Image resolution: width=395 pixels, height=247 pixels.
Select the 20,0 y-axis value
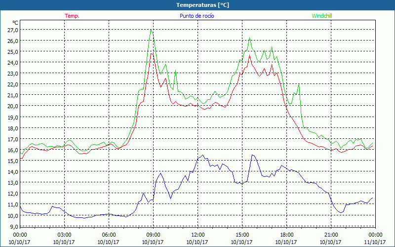(13, 106)
